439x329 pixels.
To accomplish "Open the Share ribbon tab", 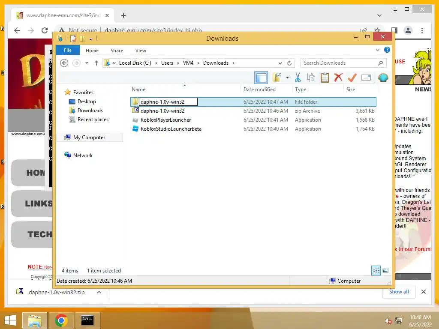I will pyautogui.click(x=117, y=51).
